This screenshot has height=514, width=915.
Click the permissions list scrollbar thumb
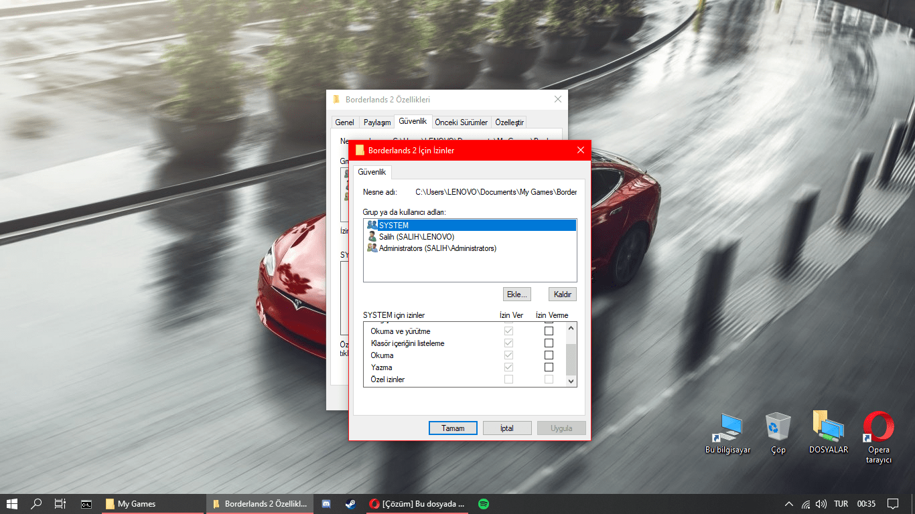coord(571,359)
